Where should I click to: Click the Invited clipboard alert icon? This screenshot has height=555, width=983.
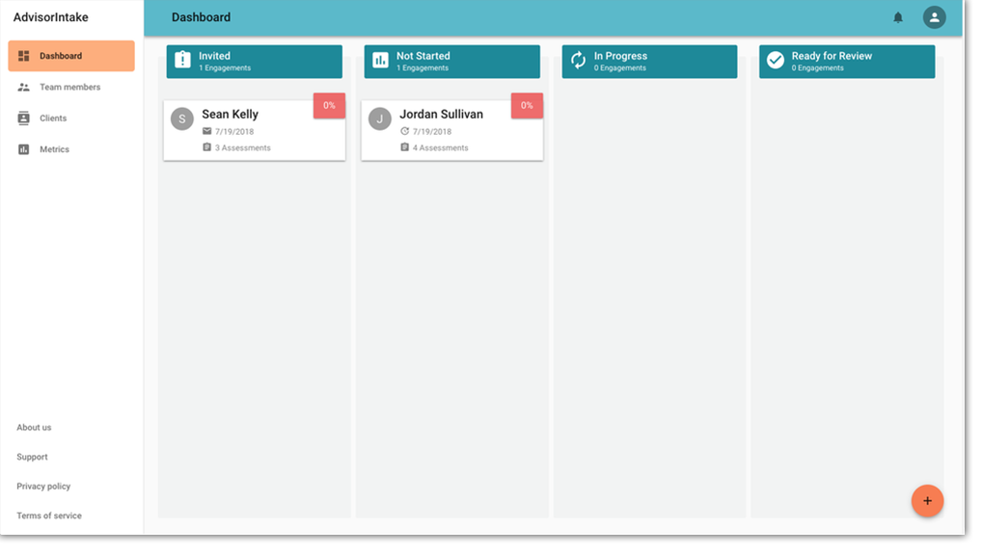[x=182, y=60]
